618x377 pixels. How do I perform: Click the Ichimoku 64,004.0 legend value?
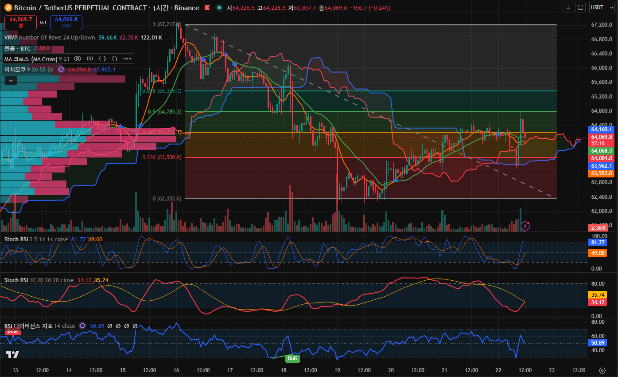(x=79, y=70)
